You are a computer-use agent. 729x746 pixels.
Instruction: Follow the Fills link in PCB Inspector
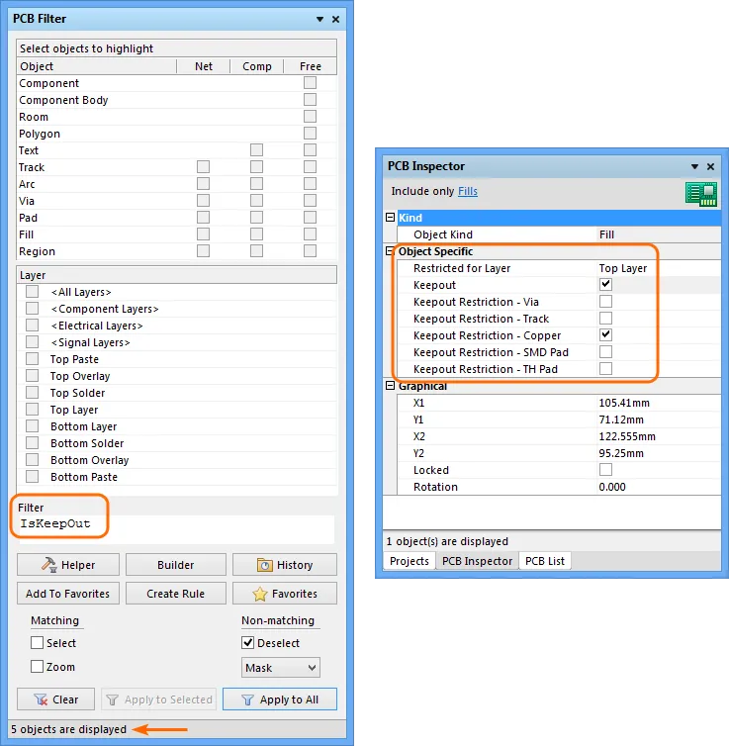(468, 191)
